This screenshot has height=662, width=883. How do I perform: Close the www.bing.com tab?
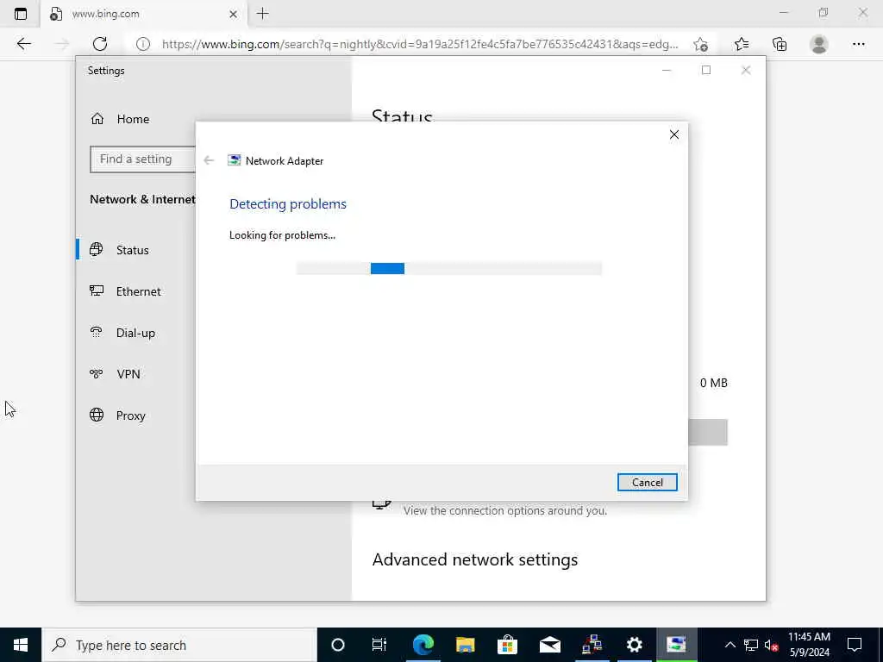[233, 14]
